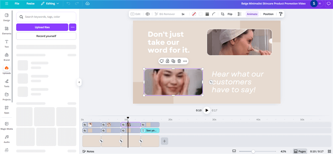Open the corner rounding option

(x=214, y=14)
